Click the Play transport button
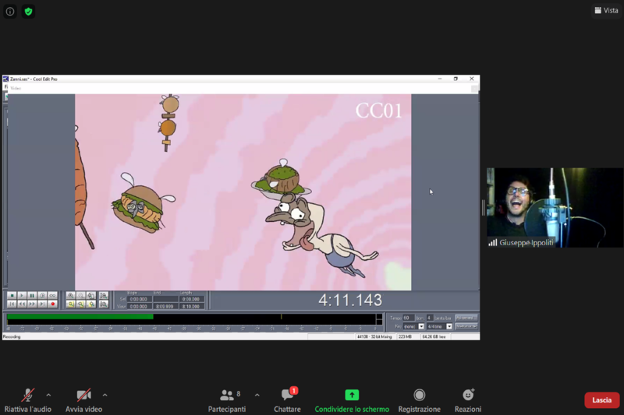 coord(22,295)
